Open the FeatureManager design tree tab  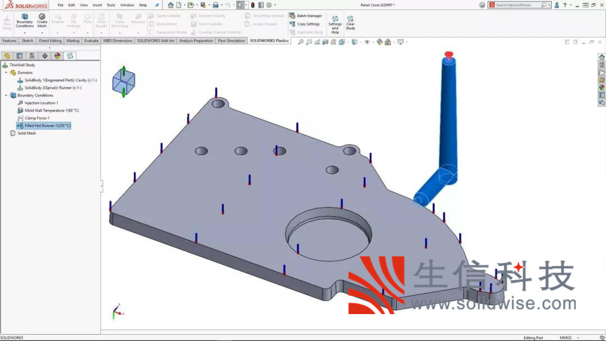tap(7, 56)
